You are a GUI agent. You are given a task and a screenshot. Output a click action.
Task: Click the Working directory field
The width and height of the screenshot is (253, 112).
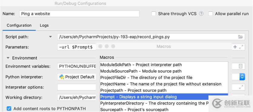click(x=77, y=98)
